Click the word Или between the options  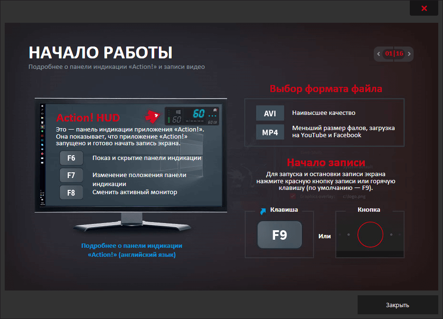(x=324, y=236)
